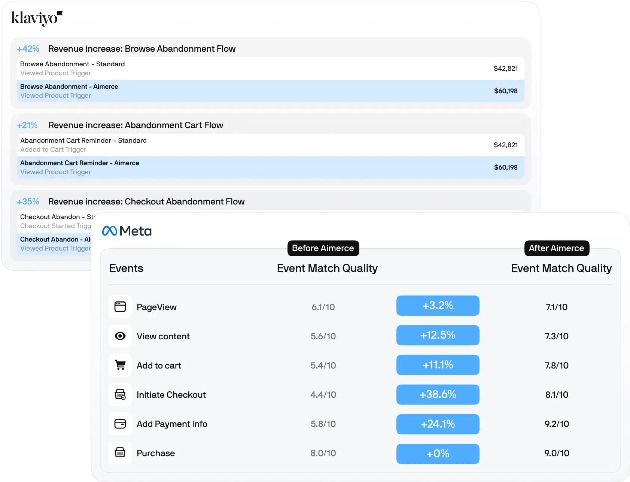Click the +35% revenue increase figure
The image size is (630, 482).
click(x=28, y=201)
